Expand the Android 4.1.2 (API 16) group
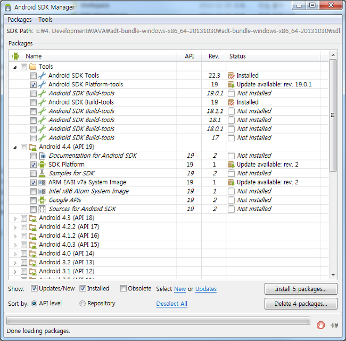Image resolution: width=346 pixels, height=341 pixels. coord(15,237)
